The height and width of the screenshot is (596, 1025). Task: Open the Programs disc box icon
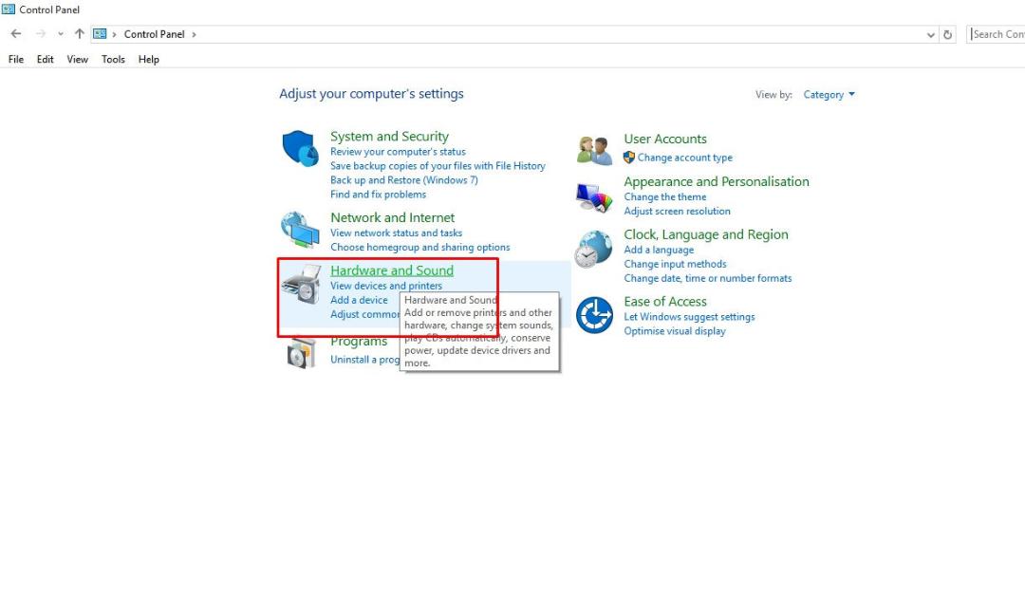[x=302, y=354]
